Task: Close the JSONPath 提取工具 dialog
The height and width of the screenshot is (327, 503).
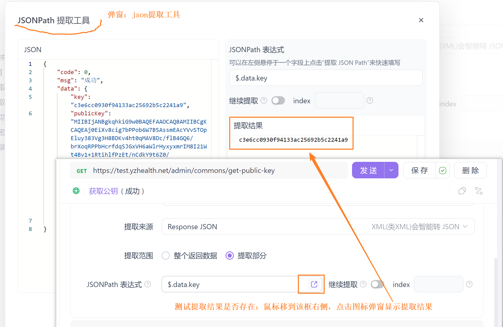Action: [421, 20]
